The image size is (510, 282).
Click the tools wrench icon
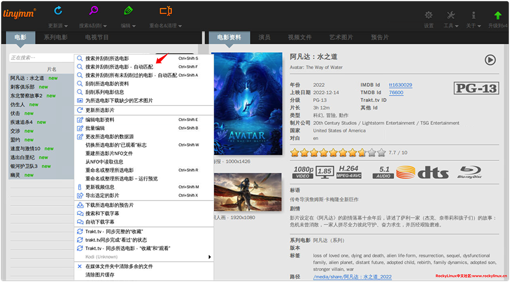pyautogui.click(x=451, y=15)
